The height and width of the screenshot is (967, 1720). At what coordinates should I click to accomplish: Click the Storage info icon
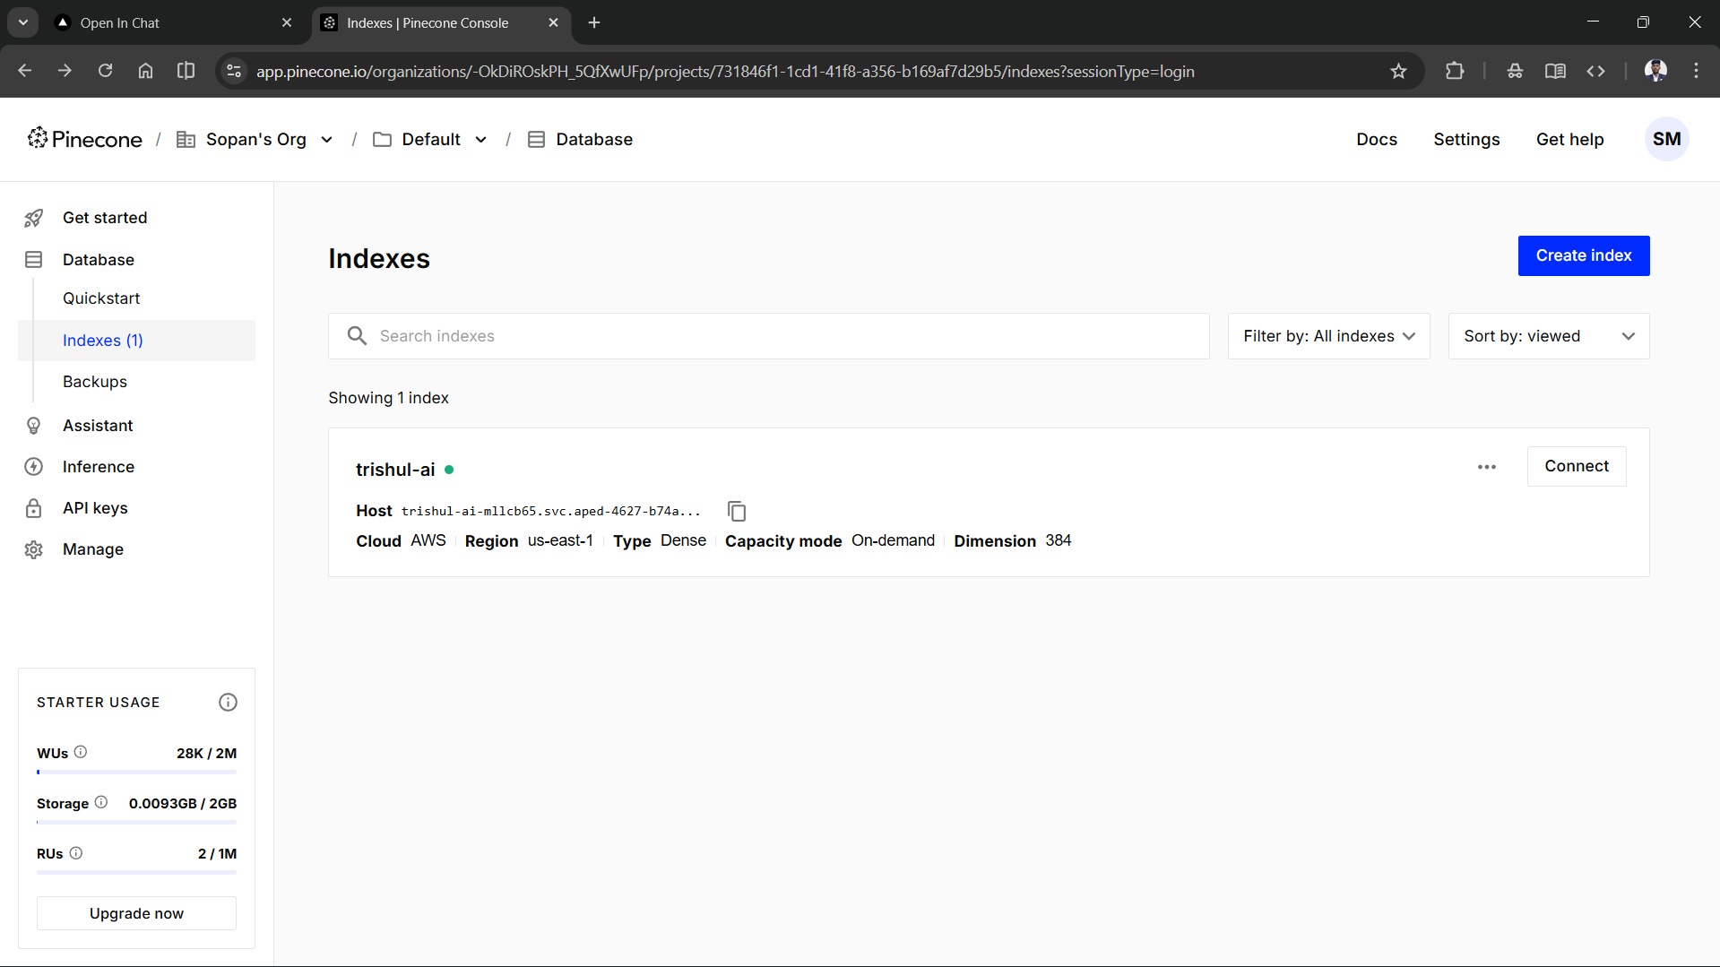[101, 802]
